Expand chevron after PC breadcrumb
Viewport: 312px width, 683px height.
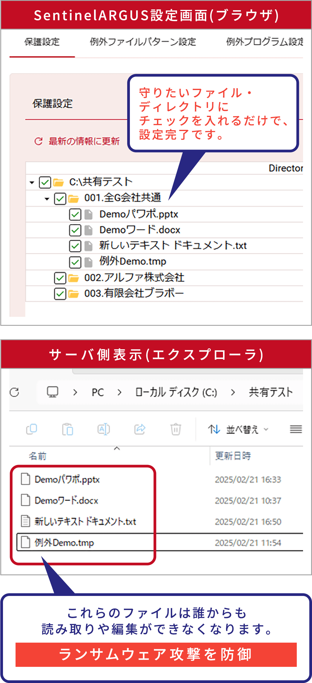coord(119,392)
